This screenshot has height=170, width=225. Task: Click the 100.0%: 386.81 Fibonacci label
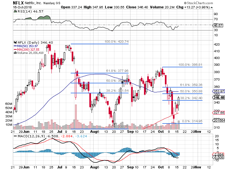[190, 65]
